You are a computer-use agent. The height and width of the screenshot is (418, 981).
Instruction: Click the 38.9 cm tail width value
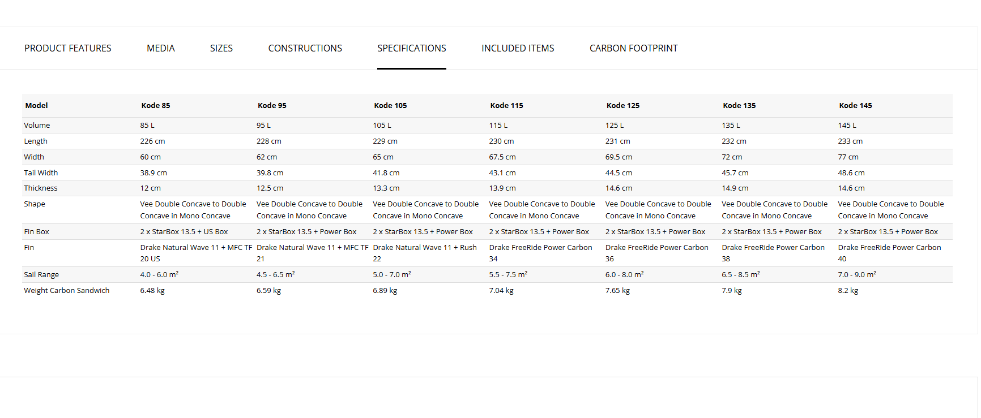[x=153, y=173]
